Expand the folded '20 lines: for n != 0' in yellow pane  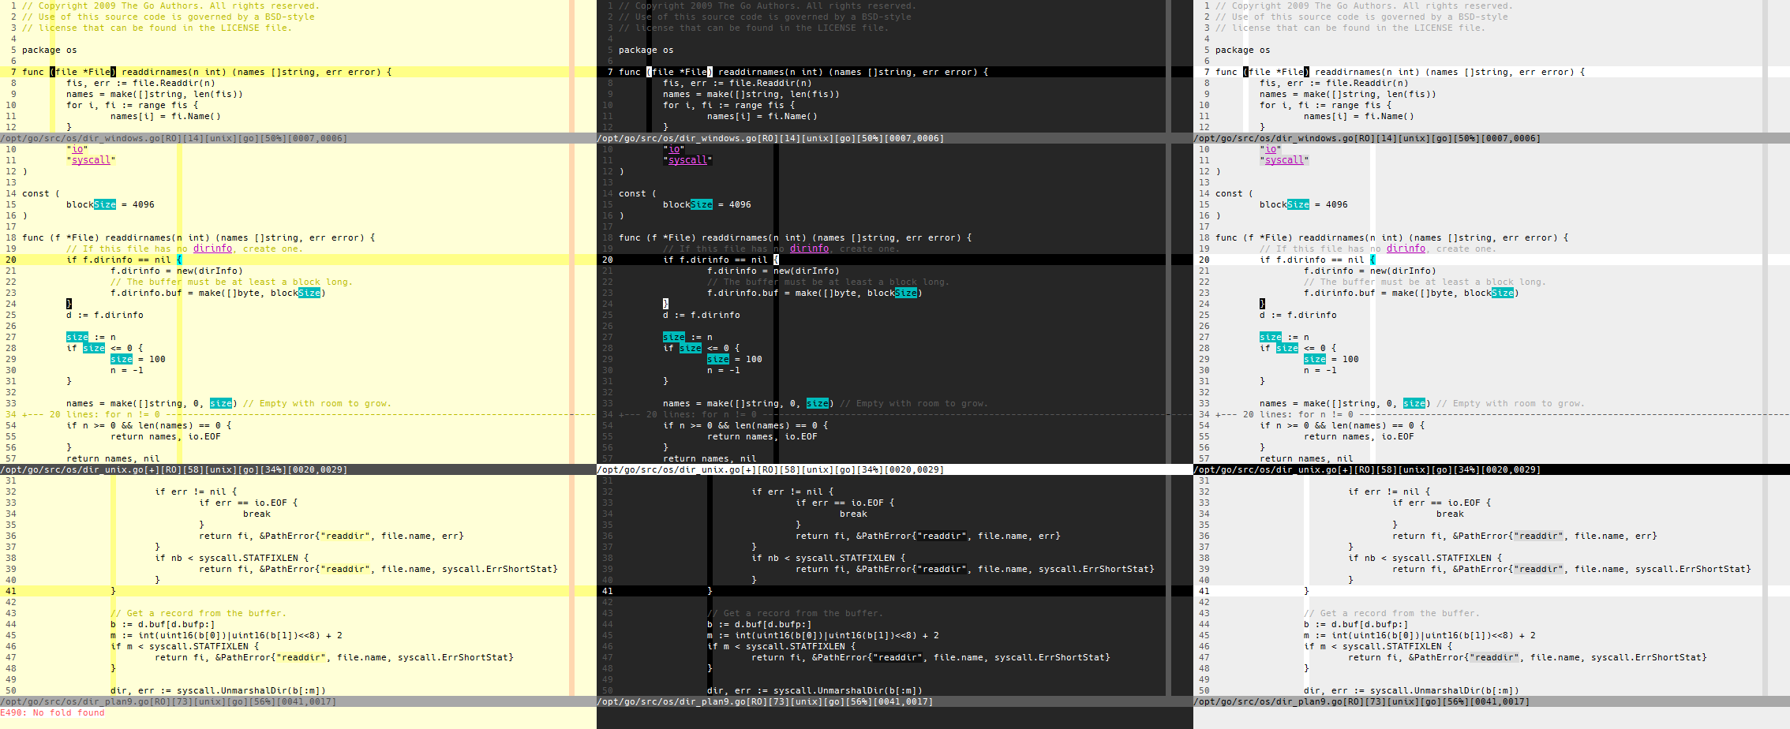coord(298,414)
